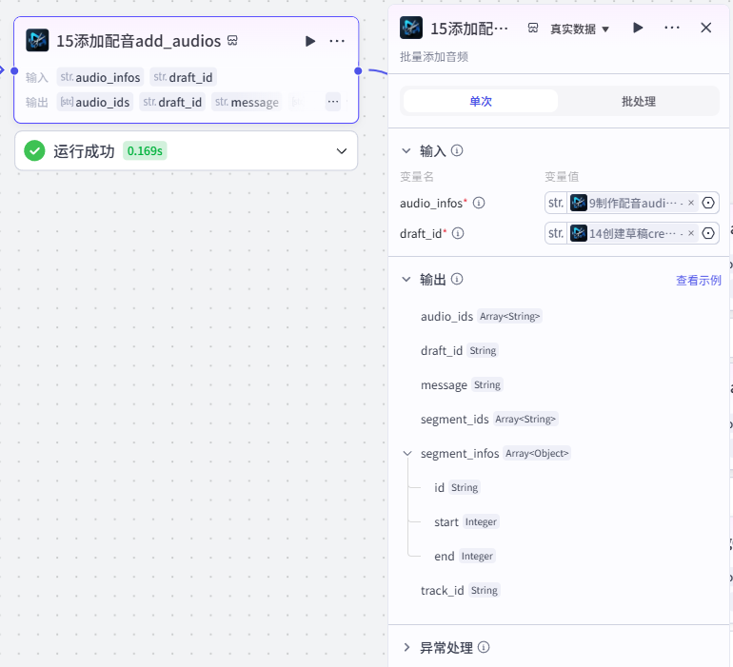Screen dimensions: 733x667
Task: Select the end Integer child field
Action: coord(465,557)
